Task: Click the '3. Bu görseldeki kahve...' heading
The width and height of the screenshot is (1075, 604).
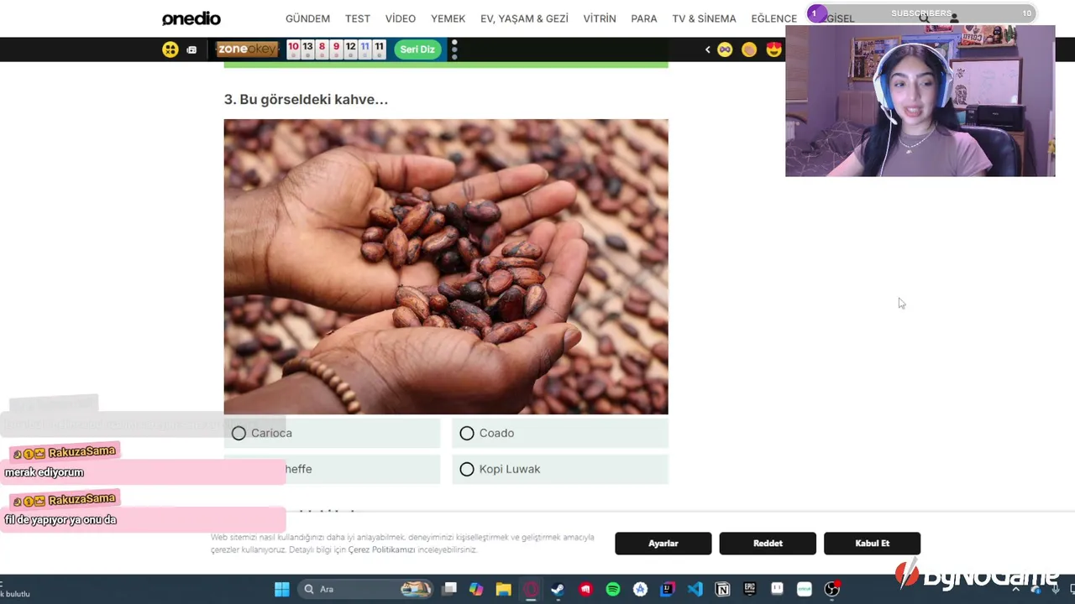Action: [x=306, y=99]
